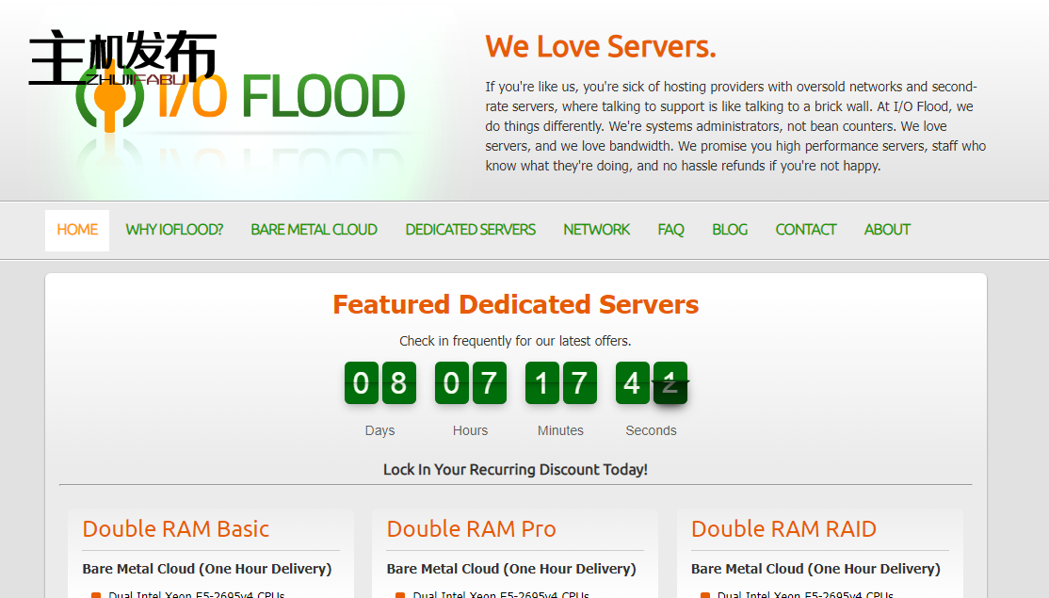Click the We Love Servers heading
The image size is (1049, 598).
tap(601, 45)
